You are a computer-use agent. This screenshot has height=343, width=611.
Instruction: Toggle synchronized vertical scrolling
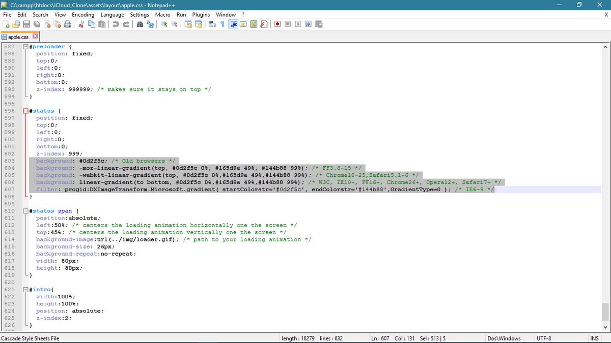point(188,24)
